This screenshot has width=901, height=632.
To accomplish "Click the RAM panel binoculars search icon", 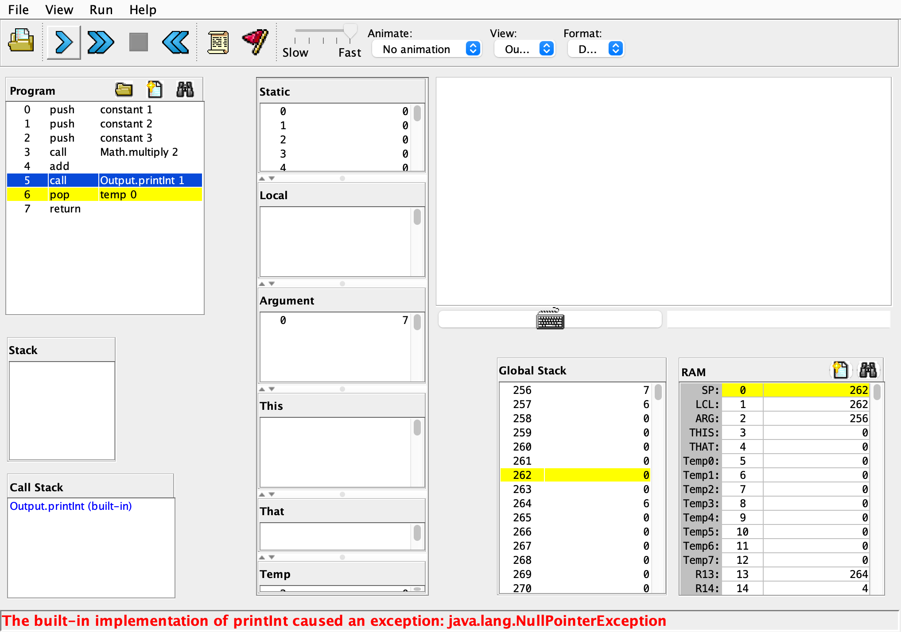I will (868, 370).
